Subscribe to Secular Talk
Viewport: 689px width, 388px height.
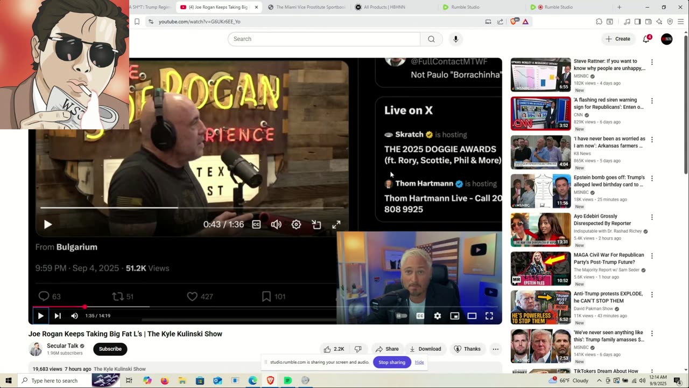point(110,349)
